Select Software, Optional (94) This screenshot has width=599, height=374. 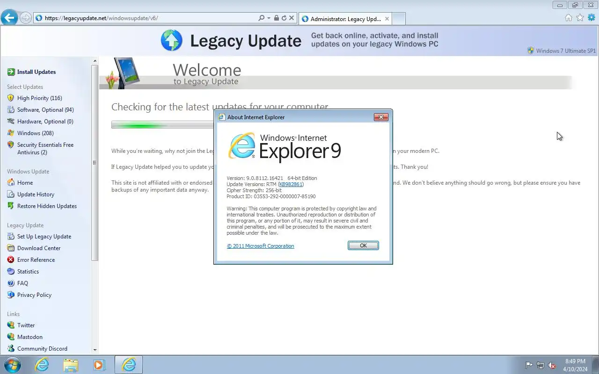tap(45, 109)
